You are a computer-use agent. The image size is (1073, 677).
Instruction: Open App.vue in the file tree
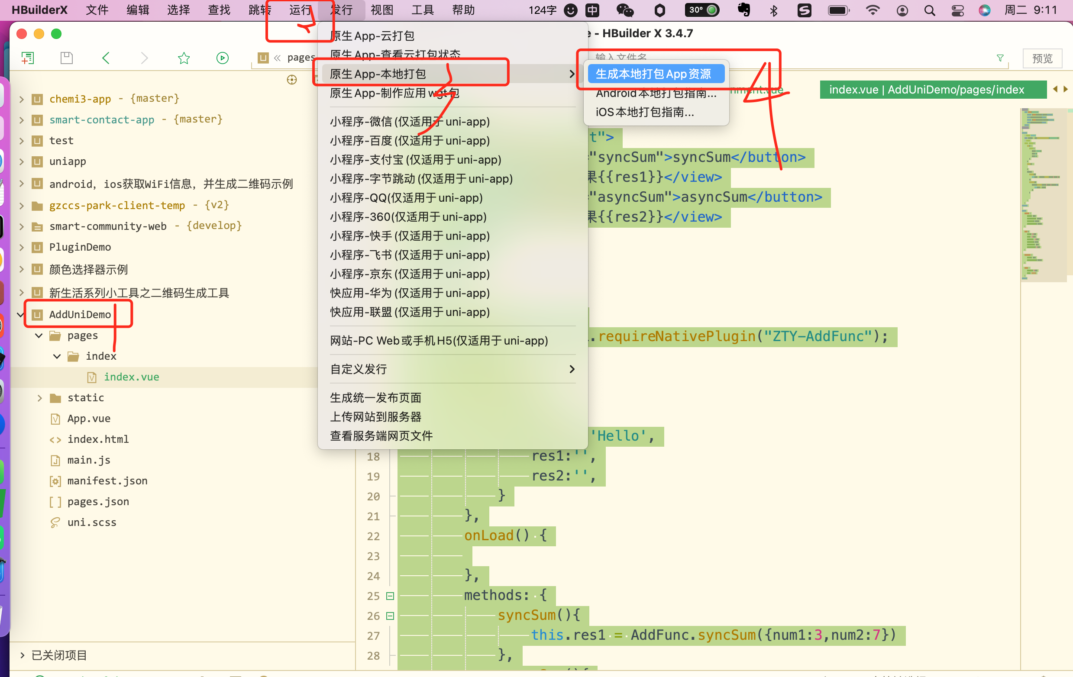(89, 419)
